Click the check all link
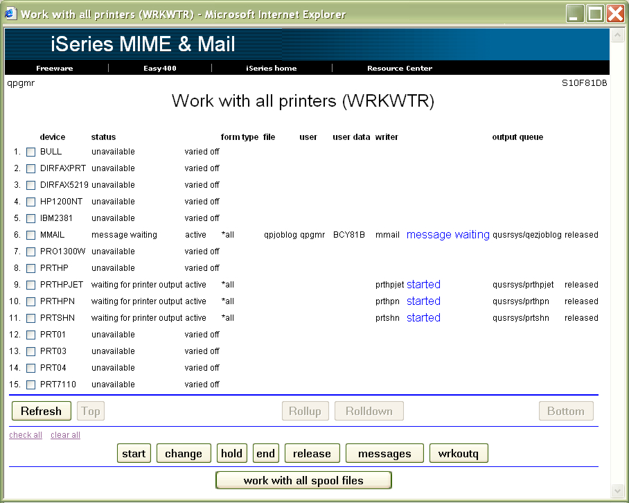 (26, 435)
